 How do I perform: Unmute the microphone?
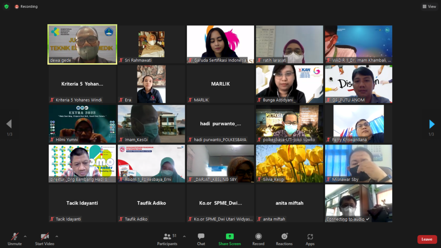point(15,239)
